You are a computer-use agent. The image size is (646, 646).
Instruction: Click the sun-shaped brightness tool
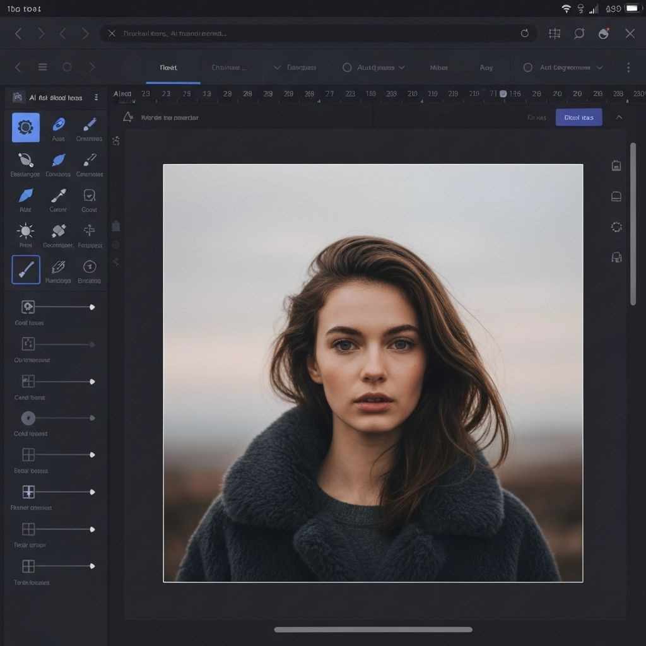click(26, 231)
